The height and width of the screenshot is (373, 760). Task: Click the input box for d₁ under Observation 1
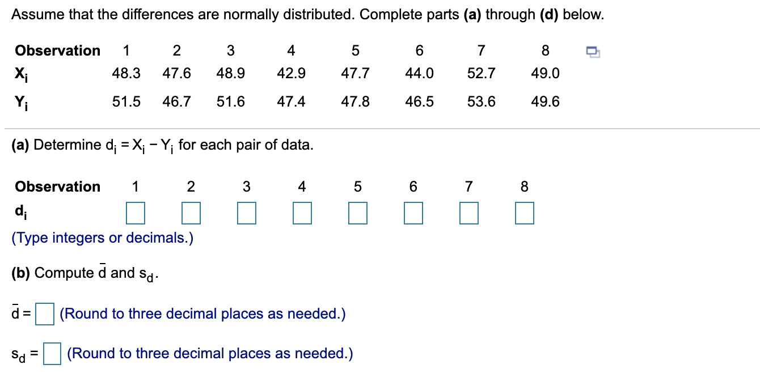tap(137, 212)
